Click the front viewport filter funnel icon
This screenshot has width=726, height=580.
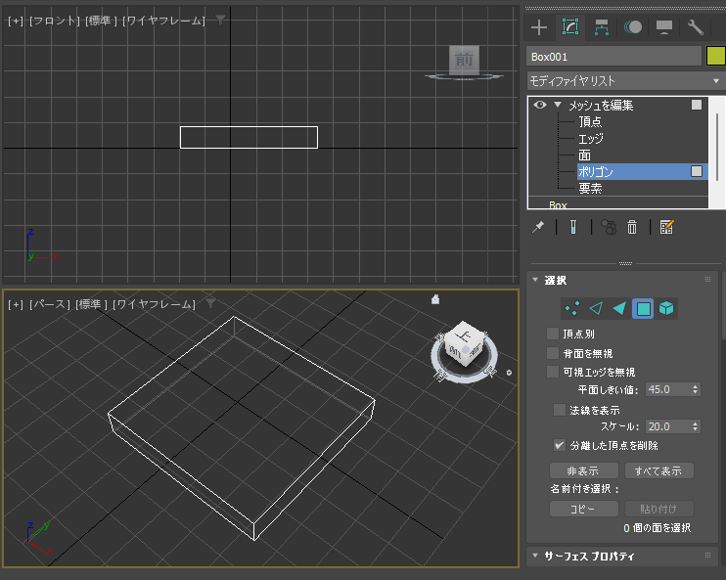pyautogui.click(x=220, y=20)
